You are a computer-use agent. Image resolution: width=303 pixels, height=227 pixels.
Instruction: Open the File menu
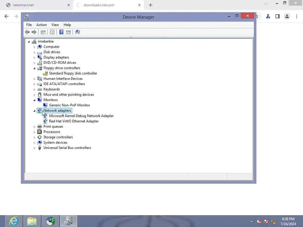tap(29, 25)
